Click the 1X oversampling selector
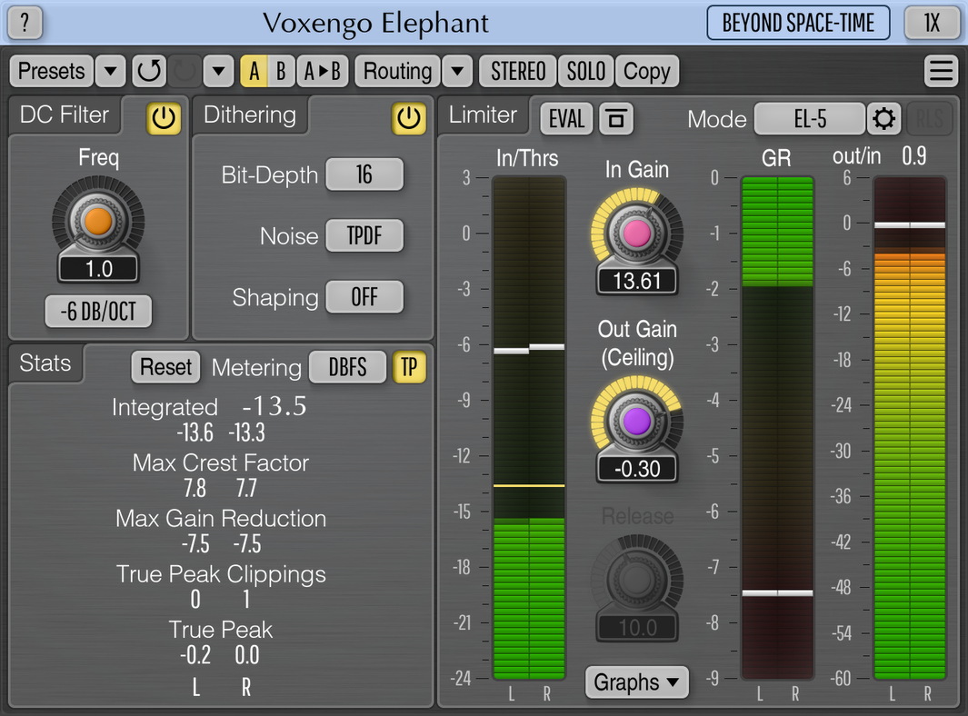The width and height of the screenshot is (968, 716). [933, 24]
